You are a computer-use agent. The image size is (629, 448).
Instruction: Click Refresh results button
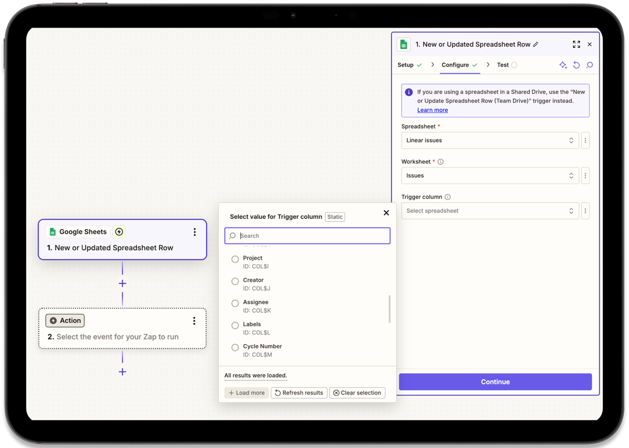coord(299,393)
